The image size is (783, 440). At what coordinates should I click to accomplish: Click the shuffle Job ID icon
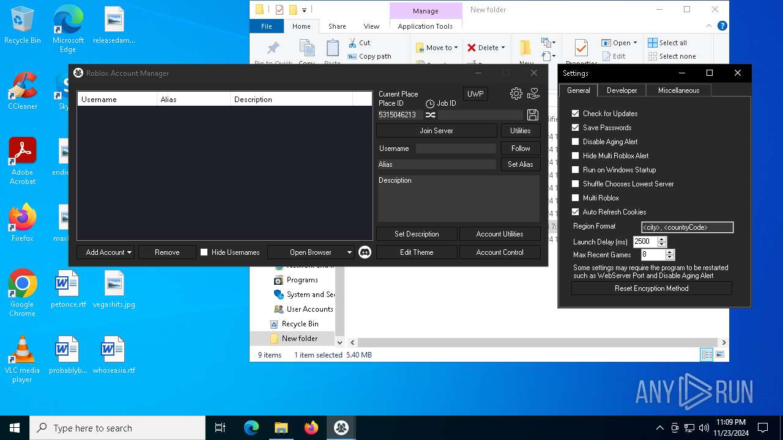click(431, 115)
